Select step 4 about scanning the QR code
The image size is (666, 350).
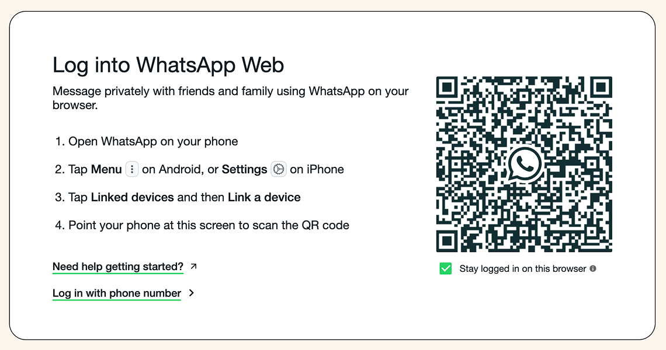202,225
